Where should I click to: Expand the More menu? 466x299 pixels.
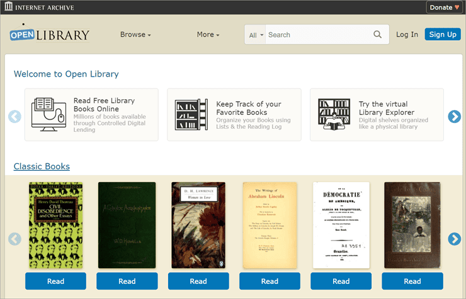coord(208,35)
